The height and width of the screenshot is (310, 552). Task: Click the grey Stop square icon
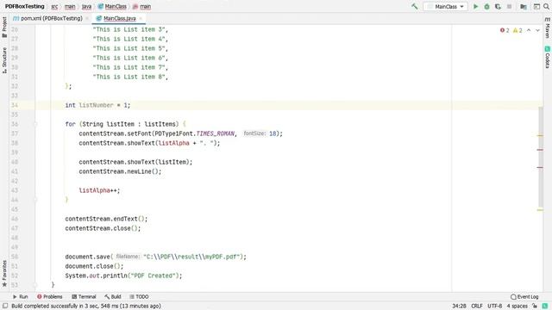509,6
